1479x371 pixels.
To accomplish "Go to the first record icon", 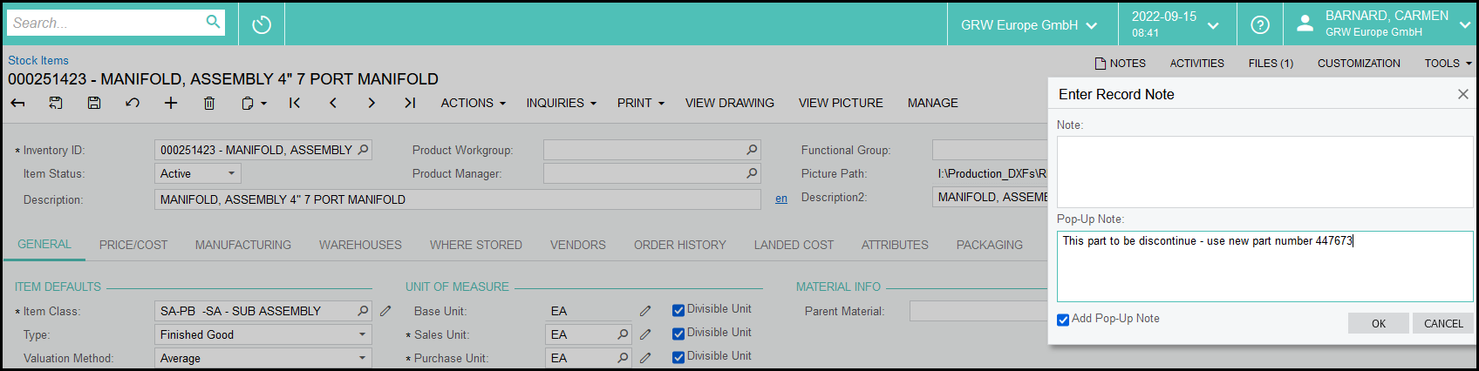I will pyautogui.click(x=295, y=103).
